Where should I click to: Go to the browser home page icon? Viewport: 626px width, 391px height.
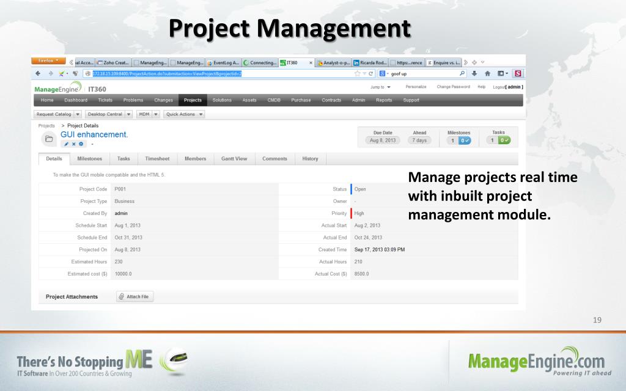[487, 73]
